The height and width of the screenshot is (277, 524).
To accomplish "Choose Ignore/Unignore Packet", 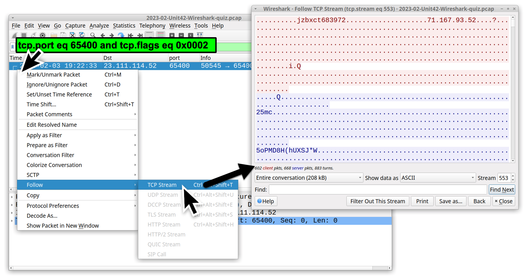I will click(x=78, y=84).
